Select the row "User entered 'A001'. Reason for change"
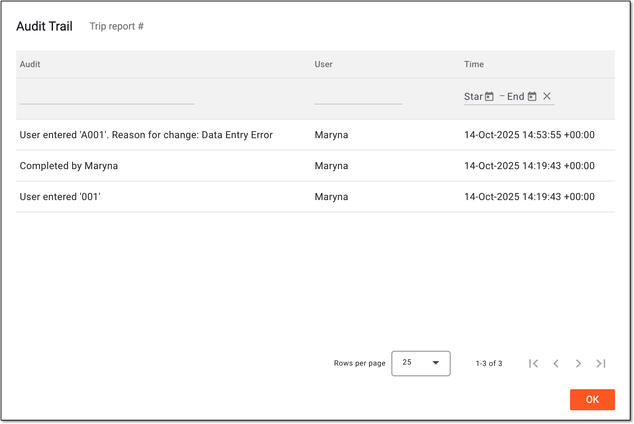The image size is (634, 424). pyautogui.click(x=316, y=135)
